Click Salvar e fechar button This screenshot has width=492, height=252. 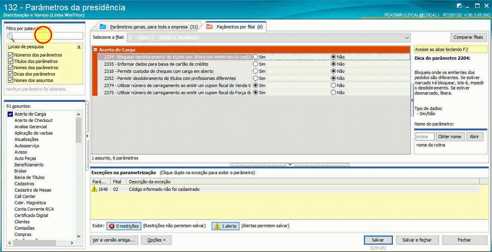416,240
